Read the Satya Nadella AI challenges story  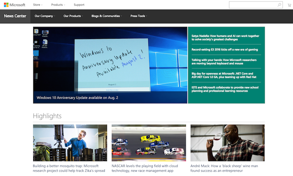[225, 38]
